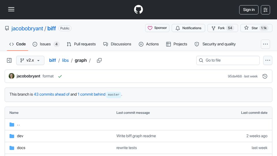This screenshot has width=277, height=156.
Task: Click the repository icon beside jacobobryant
Action: (x=7, y=28)
